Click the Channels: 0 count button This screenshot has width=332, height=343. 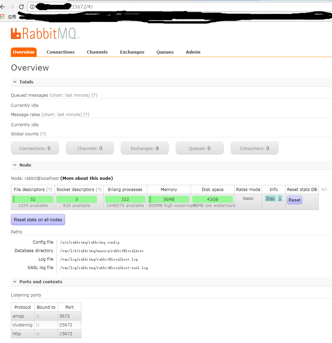click(x=90, y=148)
